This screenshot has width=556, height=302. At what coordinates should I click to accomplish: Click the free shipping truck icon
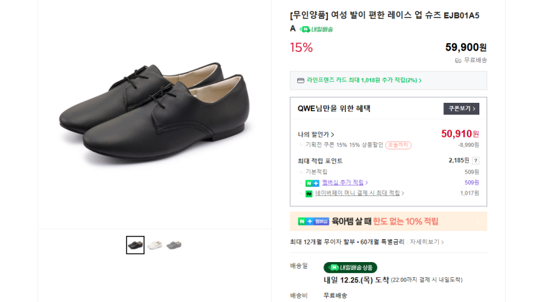458,60
